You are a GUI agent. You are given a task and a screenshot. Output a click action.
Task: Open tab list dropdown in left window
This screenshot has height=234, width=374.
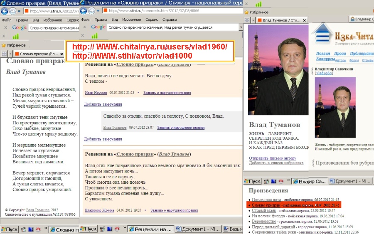point(10,54)
